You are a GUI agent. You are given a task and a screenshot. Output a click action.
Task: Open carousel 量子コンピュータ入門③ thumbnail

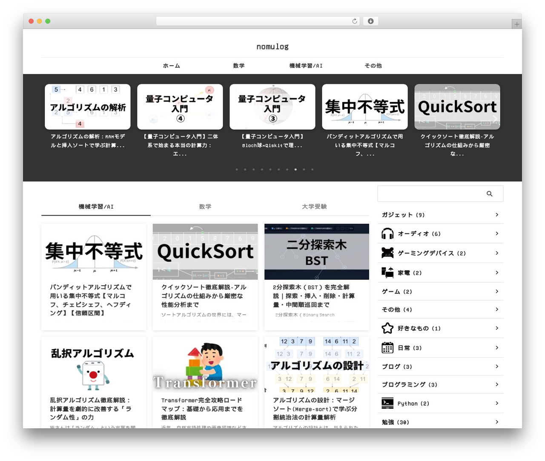tap(272, 107)
